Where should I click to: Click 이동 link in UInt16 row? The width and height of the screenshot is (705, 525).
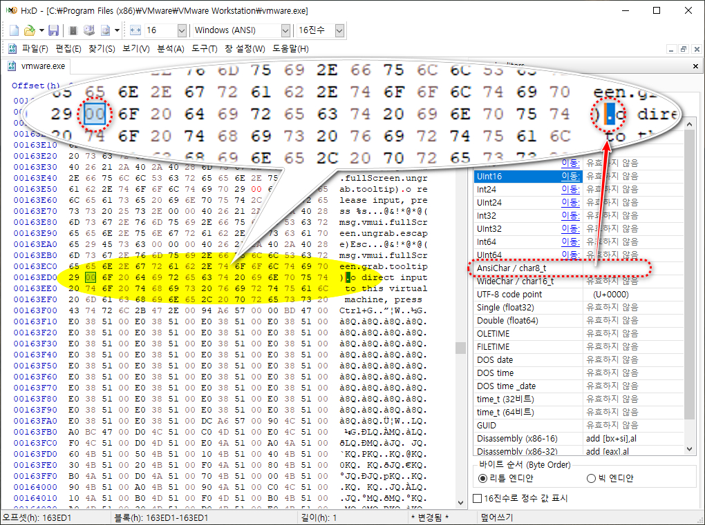(570, 177)
